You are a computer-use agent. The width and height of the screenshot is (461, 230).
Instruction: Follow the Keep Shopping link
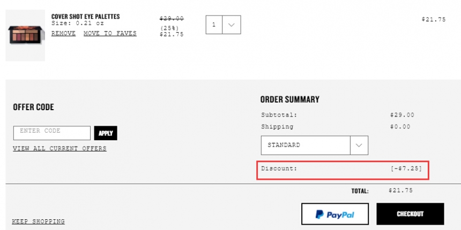click(x=38, y=221)
